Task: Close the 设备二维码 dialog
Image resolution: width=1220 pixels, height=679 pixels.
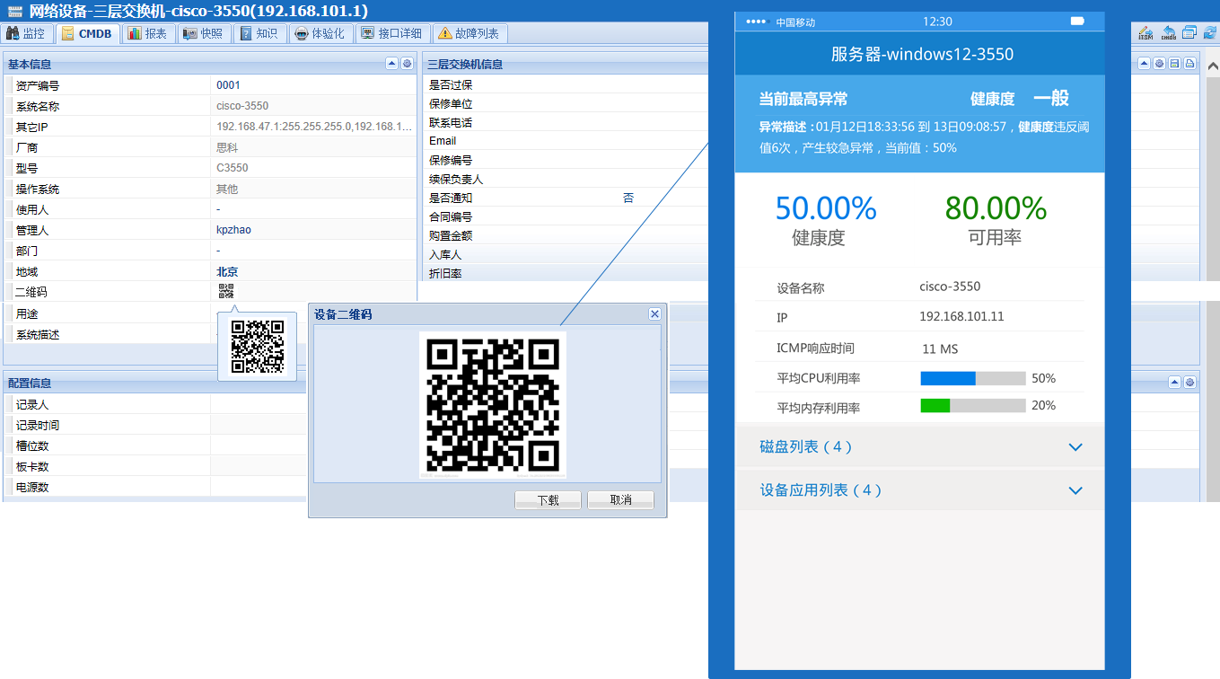Action: coord(654,313)
